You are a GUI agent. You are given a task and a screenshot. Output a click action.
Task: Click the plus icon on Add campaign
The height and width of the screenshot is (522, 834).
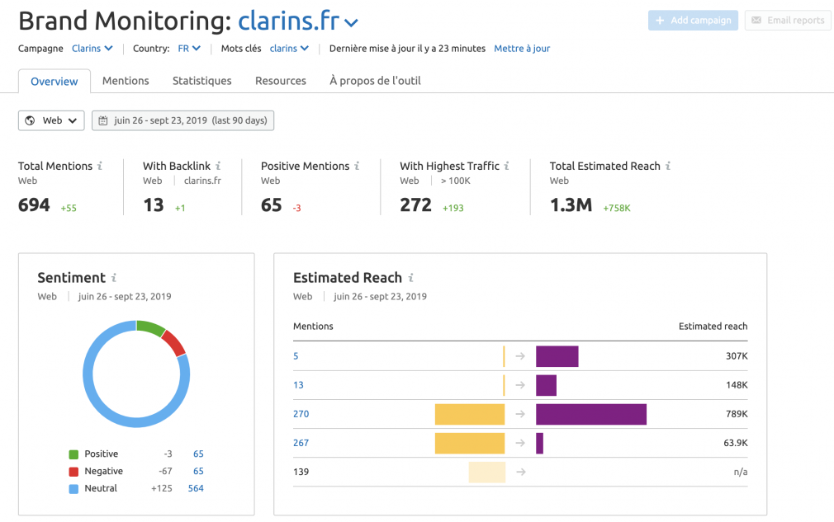tap(660, 20)
